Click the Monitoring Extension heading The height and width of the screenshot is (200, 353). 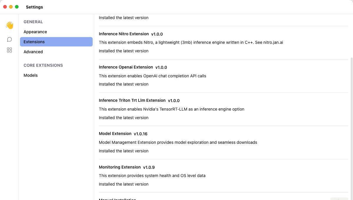120,167
